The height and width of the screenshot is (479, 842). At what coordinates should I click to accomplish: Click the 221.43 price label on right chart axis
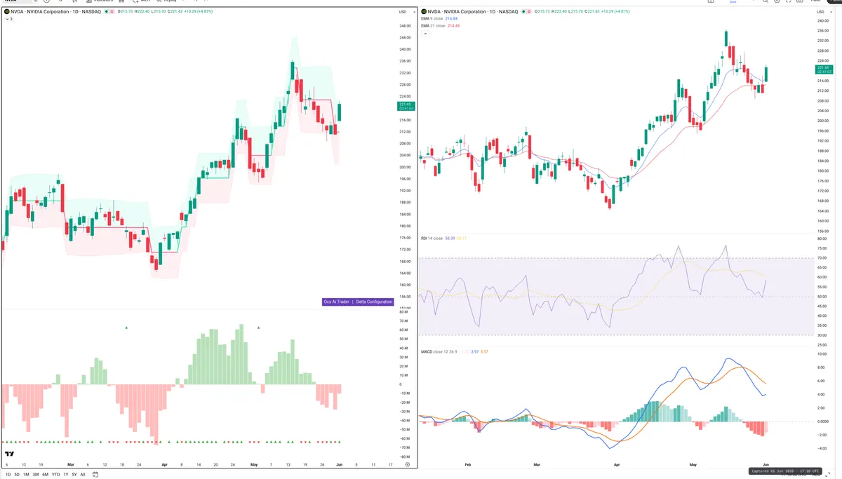click(x=824, y=69)
